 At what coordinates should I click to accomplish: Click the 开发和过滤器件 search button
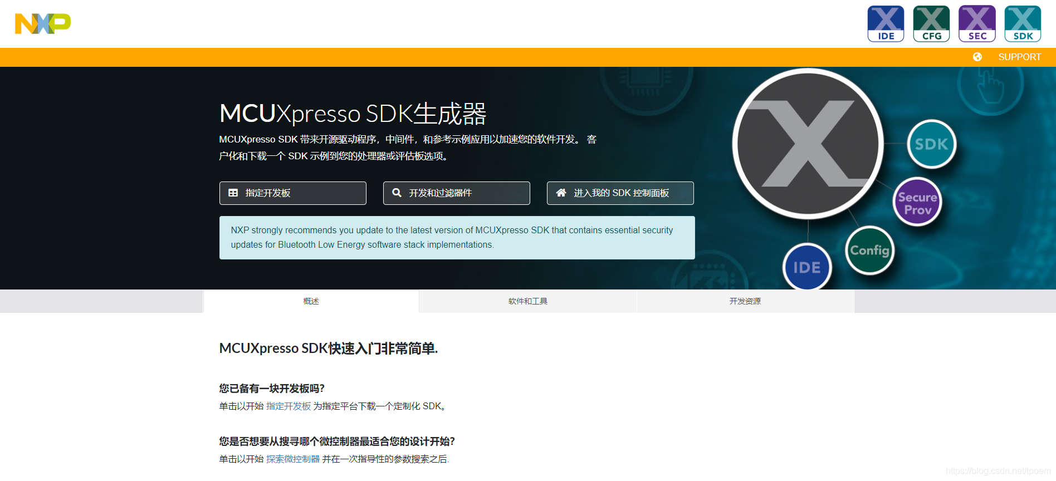coord(457,193)
